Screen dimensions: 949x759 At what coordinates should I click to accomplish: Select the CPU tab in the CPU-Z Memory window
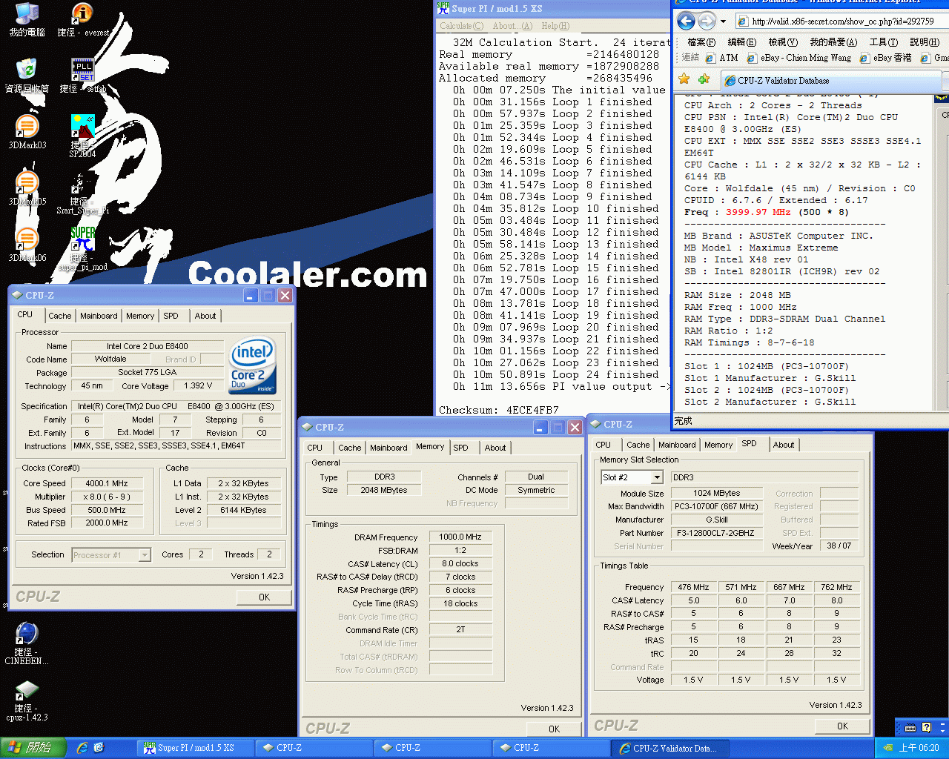click(x=315, y=448)
